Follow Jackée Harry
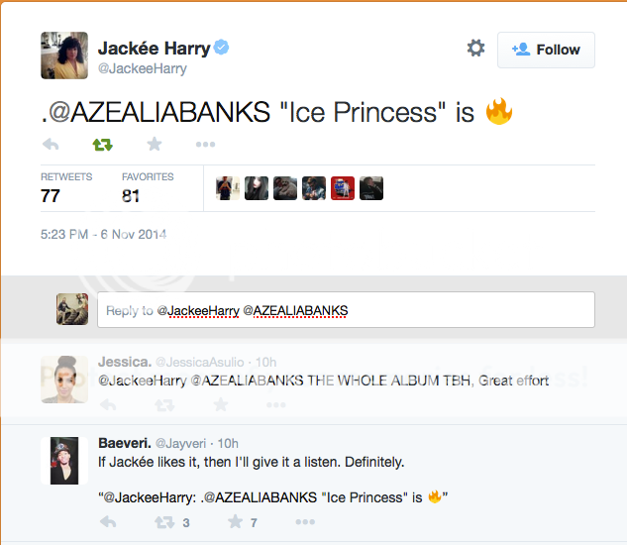This screenshot has width=627, height=545. point(546,50)
